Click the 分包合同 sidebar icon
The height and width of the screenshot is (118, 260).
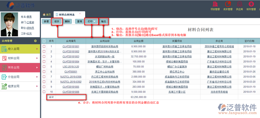click(x=4, y=77)
